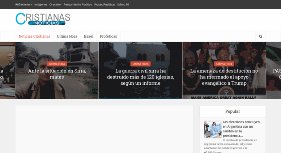Go to Frases Positivas page

click(105, 4)
